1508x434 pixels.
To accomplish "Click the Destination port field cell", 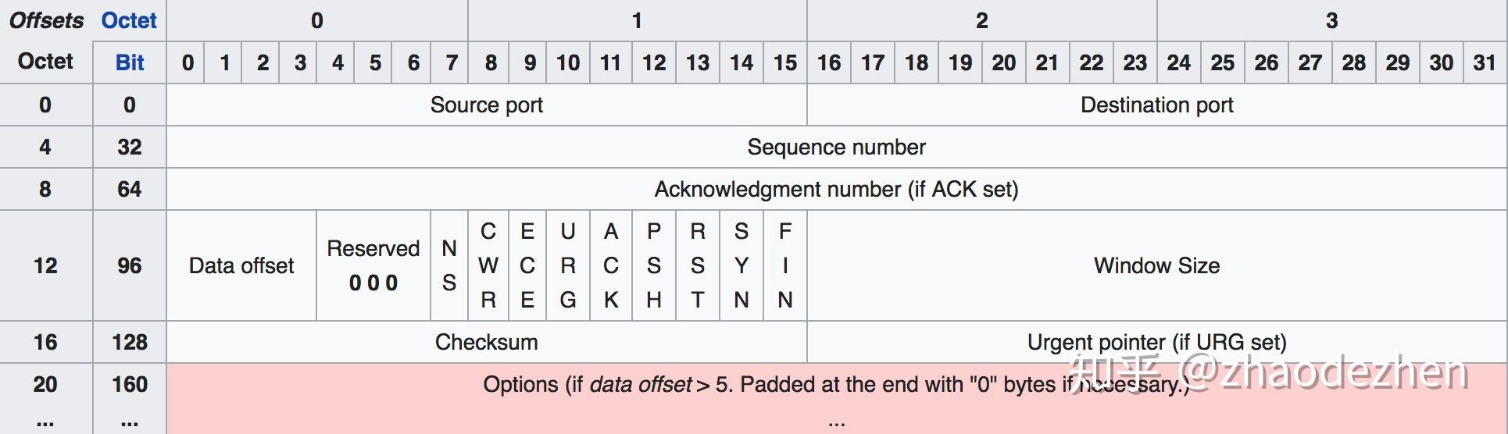I will (1156, 105).
